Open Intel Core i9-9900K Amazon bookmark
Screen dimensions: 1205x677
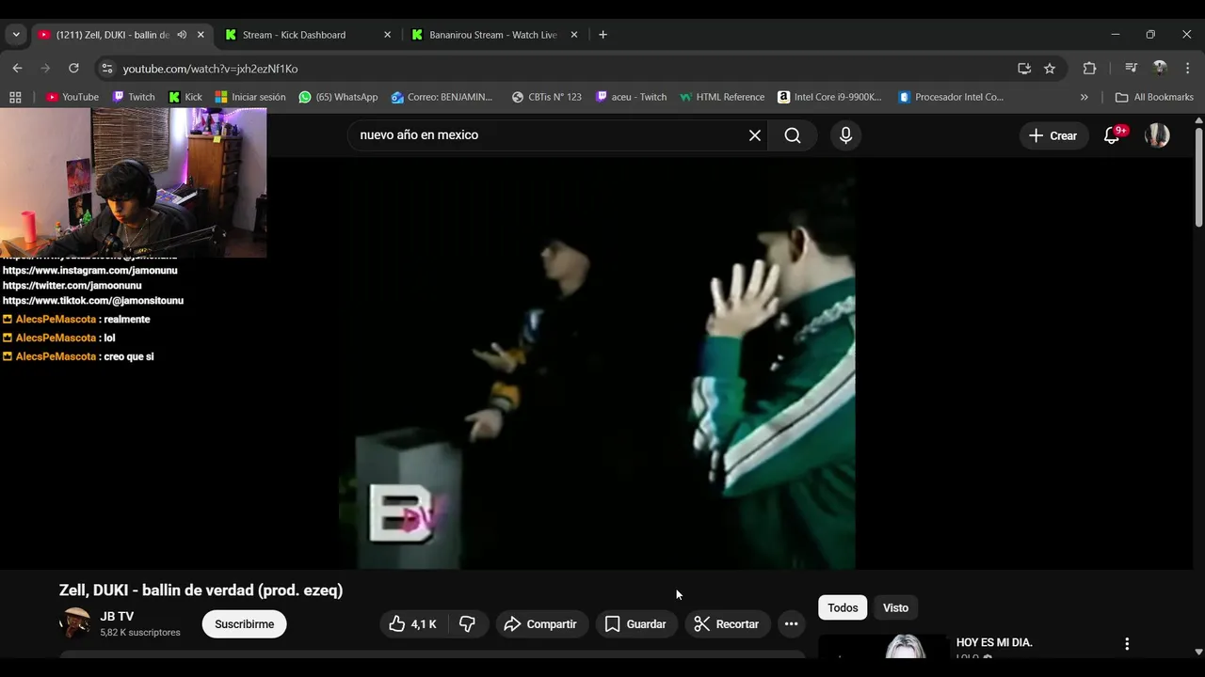(829, 97)
